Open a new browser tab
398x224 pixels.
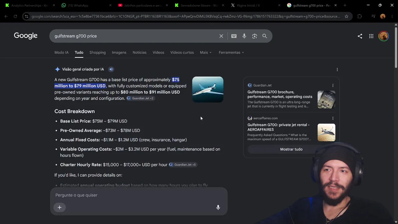[x=345, y=5]
